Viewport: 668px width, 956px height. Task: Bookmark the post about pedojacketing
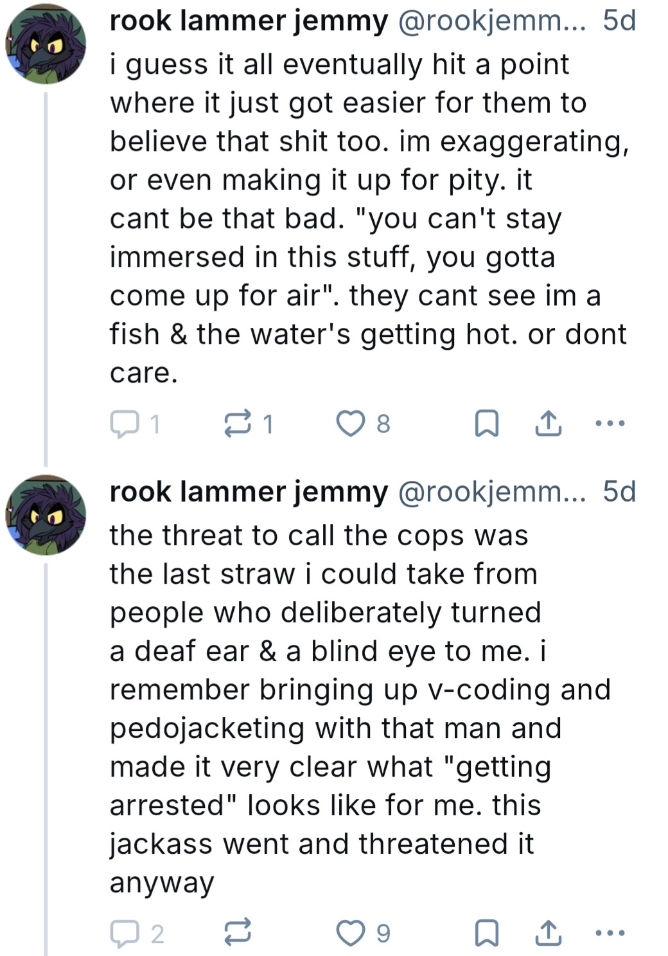point(486,933)
